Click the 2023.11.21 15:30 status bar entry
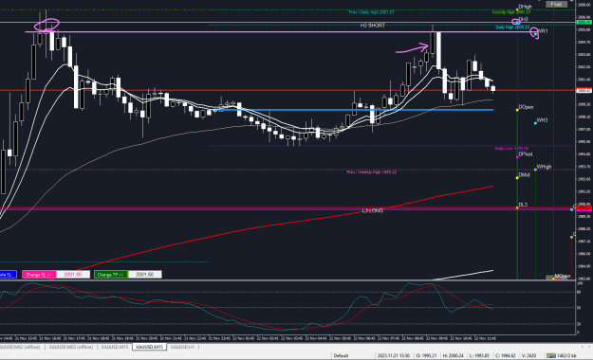The width and height of the screenshot is (593, 360). [394, 355]
